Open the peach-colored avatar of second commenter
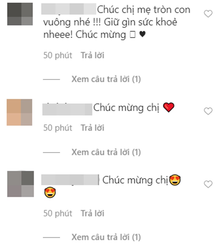 (19, 112)
